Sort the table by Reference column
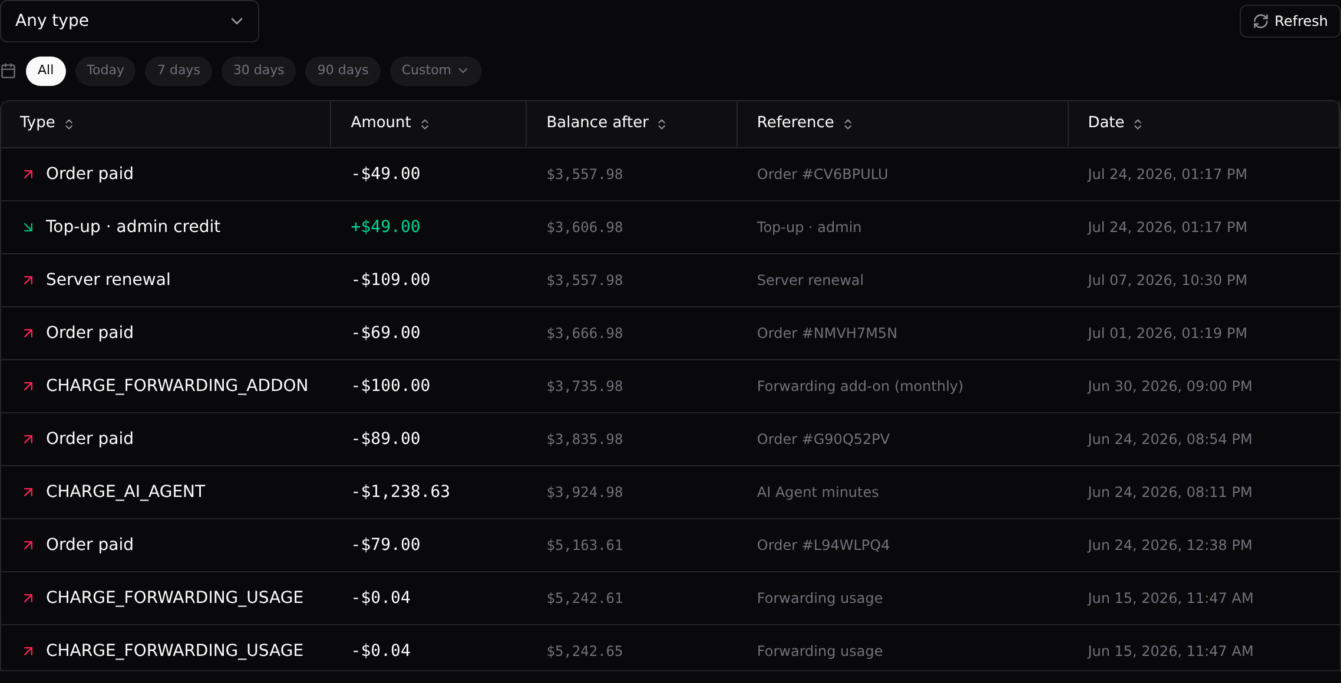 (x=805, y=122)
